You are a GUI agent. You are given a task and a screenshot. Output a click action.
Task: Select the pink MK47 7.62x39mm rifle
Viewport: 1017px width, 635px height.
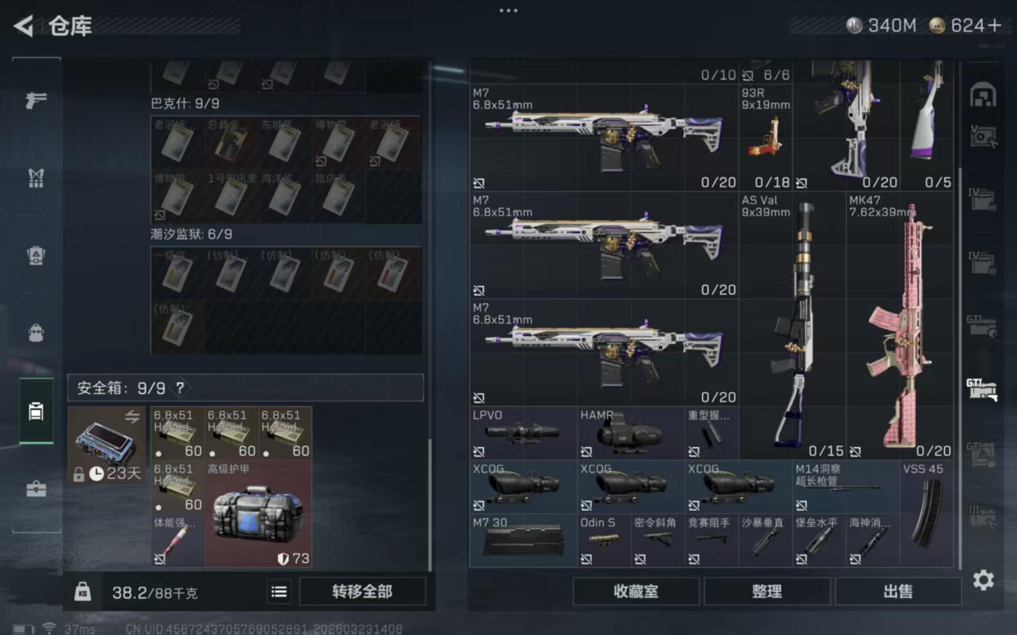click(x=900, y=325)
